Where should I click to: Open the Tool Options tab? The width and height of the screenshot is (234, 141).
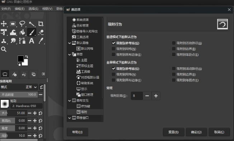pyautogui.click(x=5, y=74)
